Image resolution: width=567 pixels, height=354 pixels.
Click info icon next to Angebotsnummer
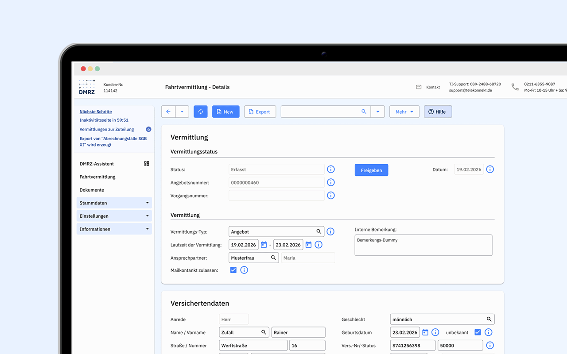[331, 182]
